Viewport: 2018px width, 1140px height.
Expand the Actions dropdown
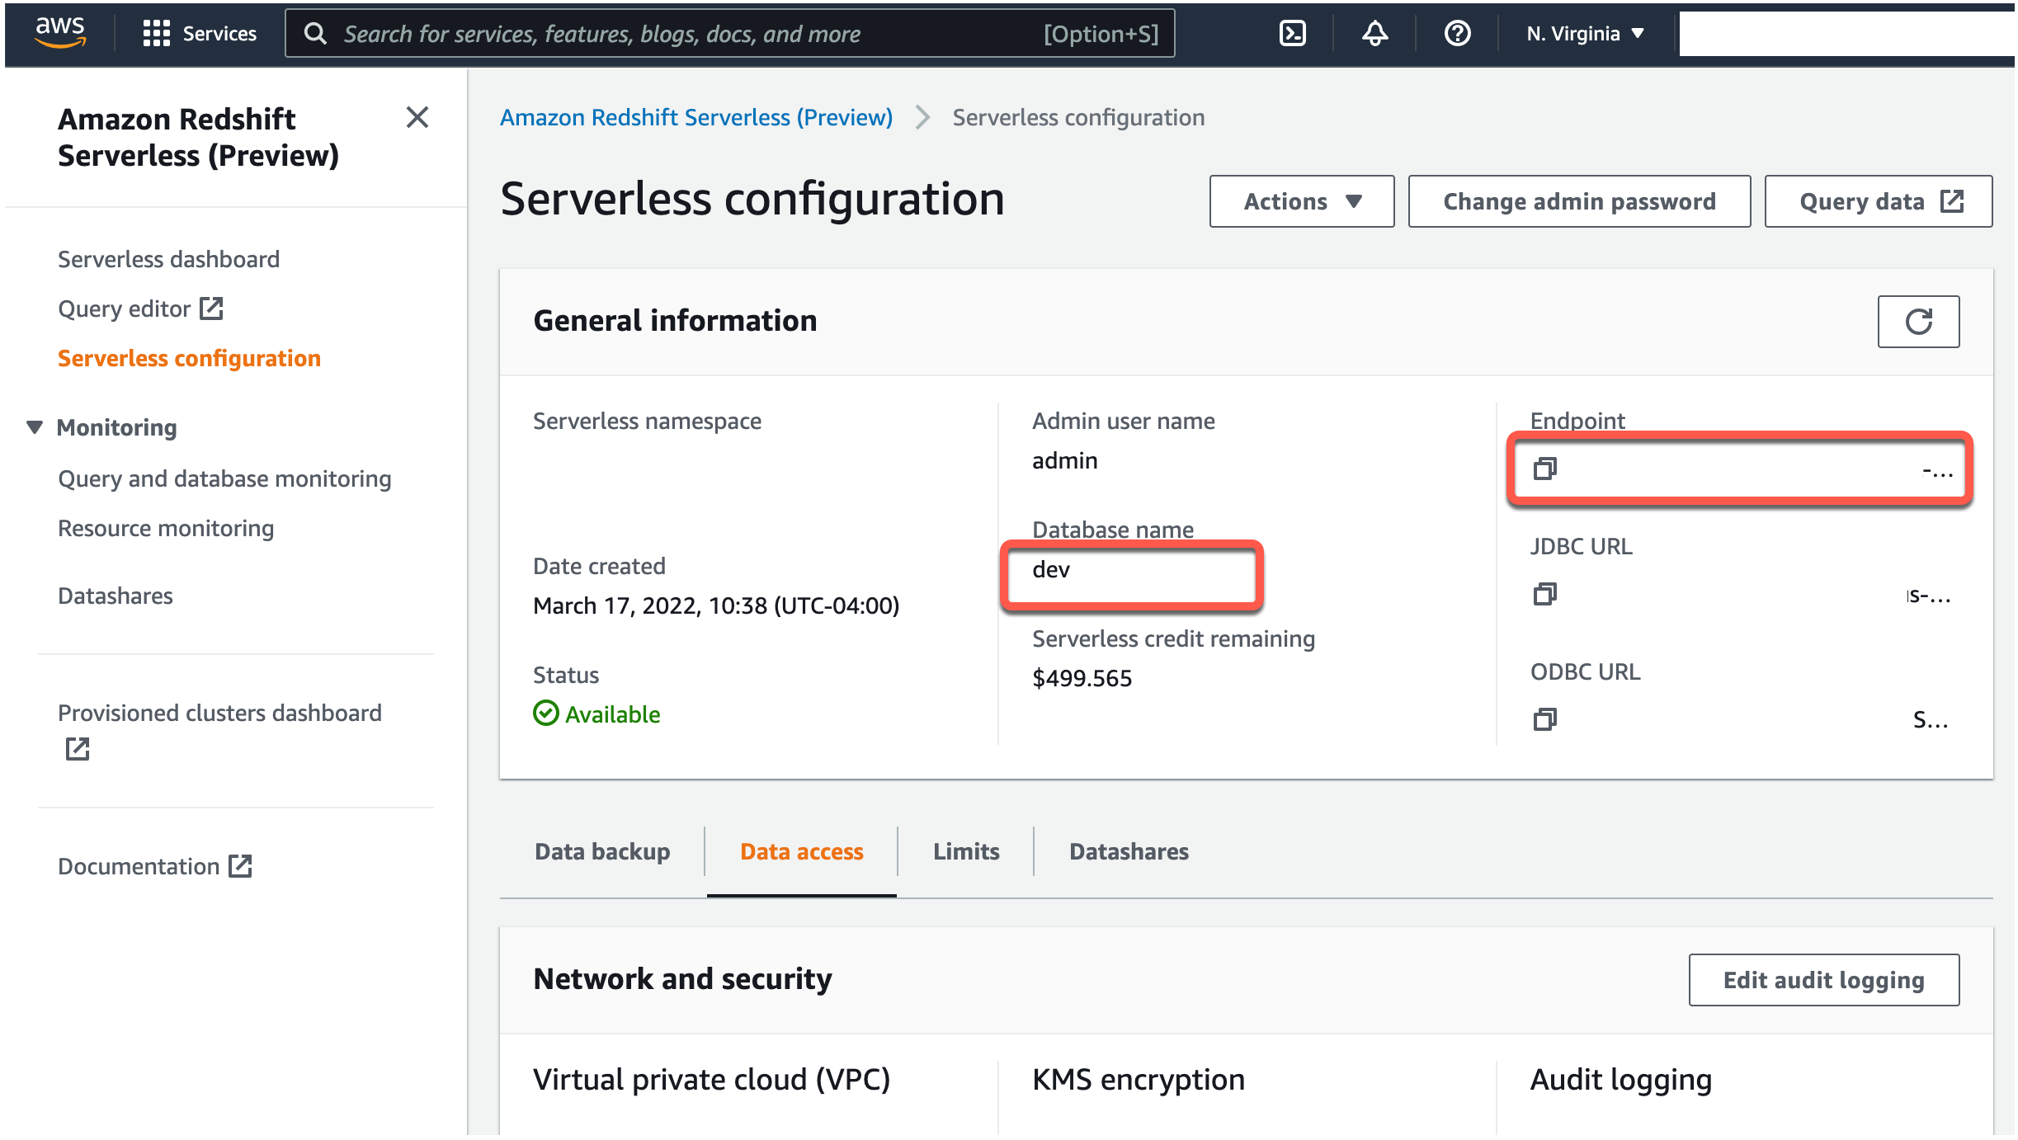pyautogui.click(x=1301, y=201)
